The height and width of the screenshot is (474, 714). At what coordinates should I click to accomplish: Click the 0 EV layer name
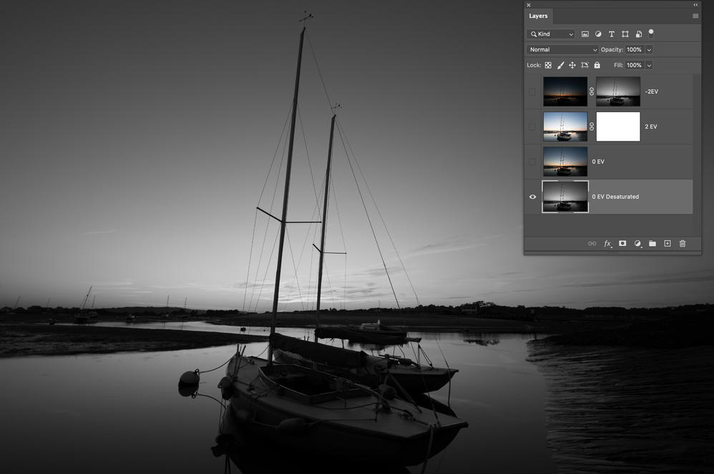click(x=598, y=162)
